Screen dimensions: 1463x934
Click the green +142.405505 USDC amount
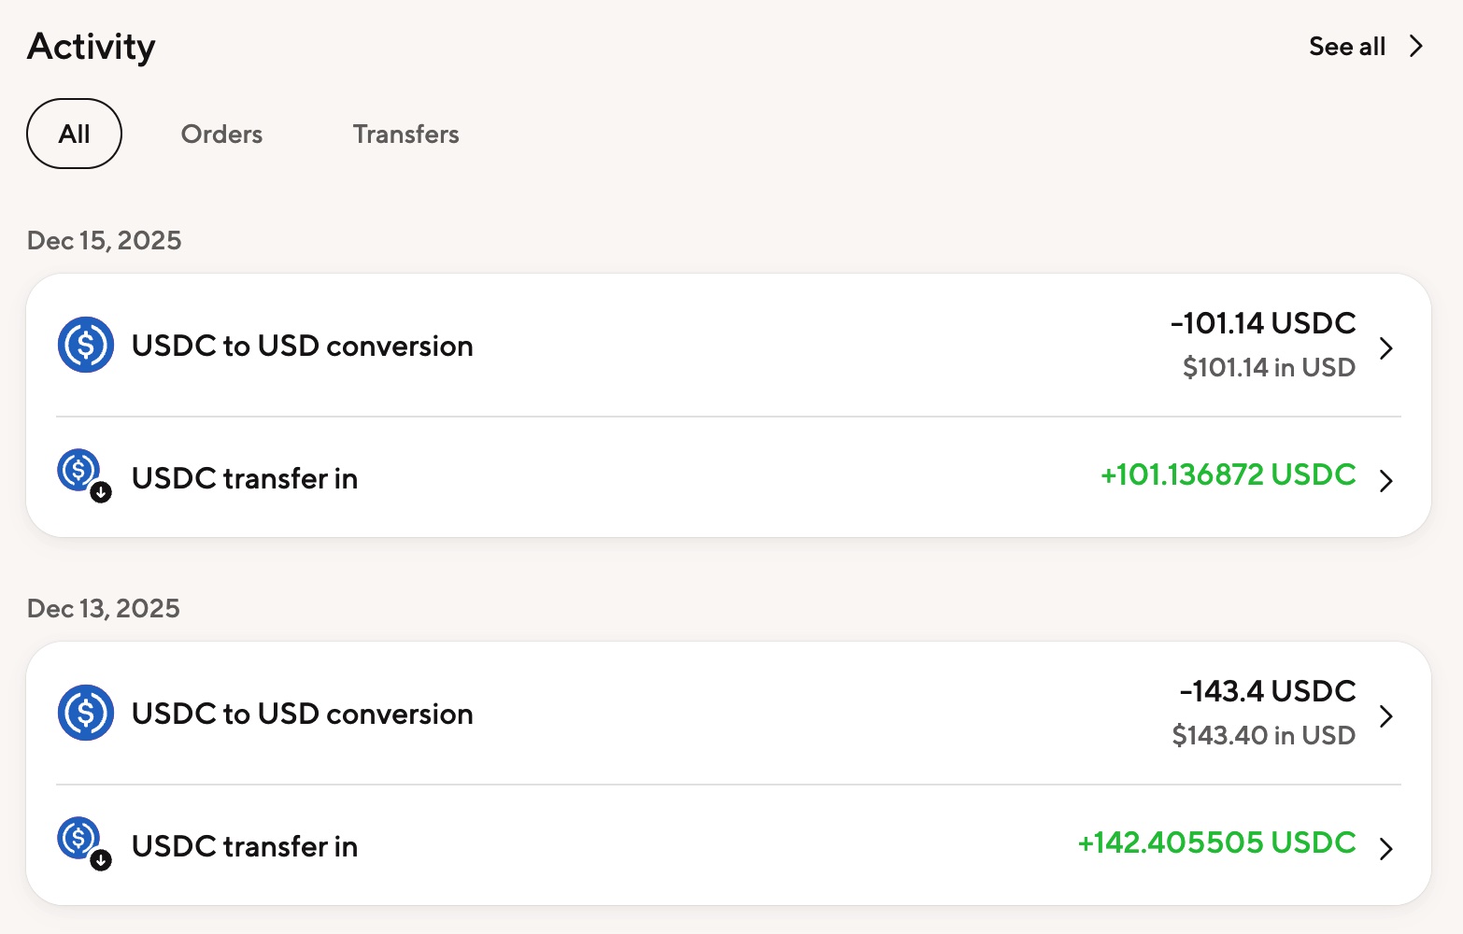coord(1216,842)
